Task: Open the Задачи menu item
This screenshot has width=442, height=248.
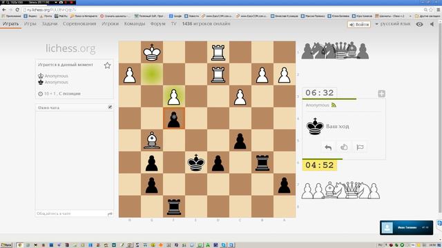Action: pos(50,24)
